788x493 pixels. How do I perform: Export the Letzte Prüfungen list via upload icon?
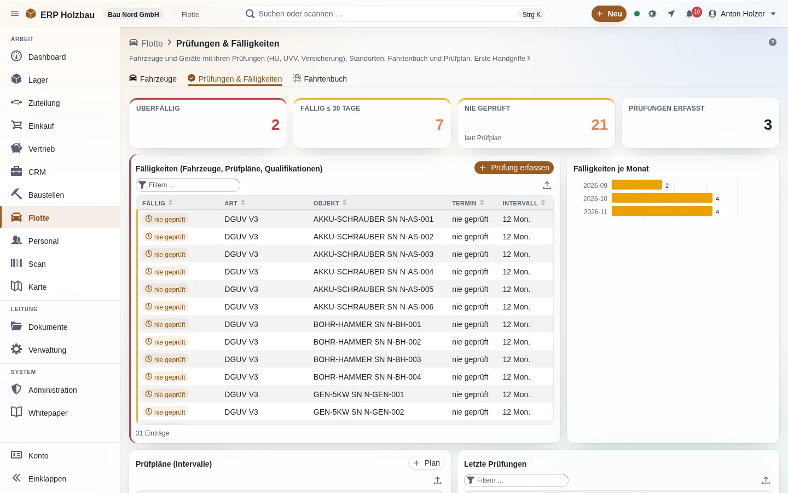point(766,480)
